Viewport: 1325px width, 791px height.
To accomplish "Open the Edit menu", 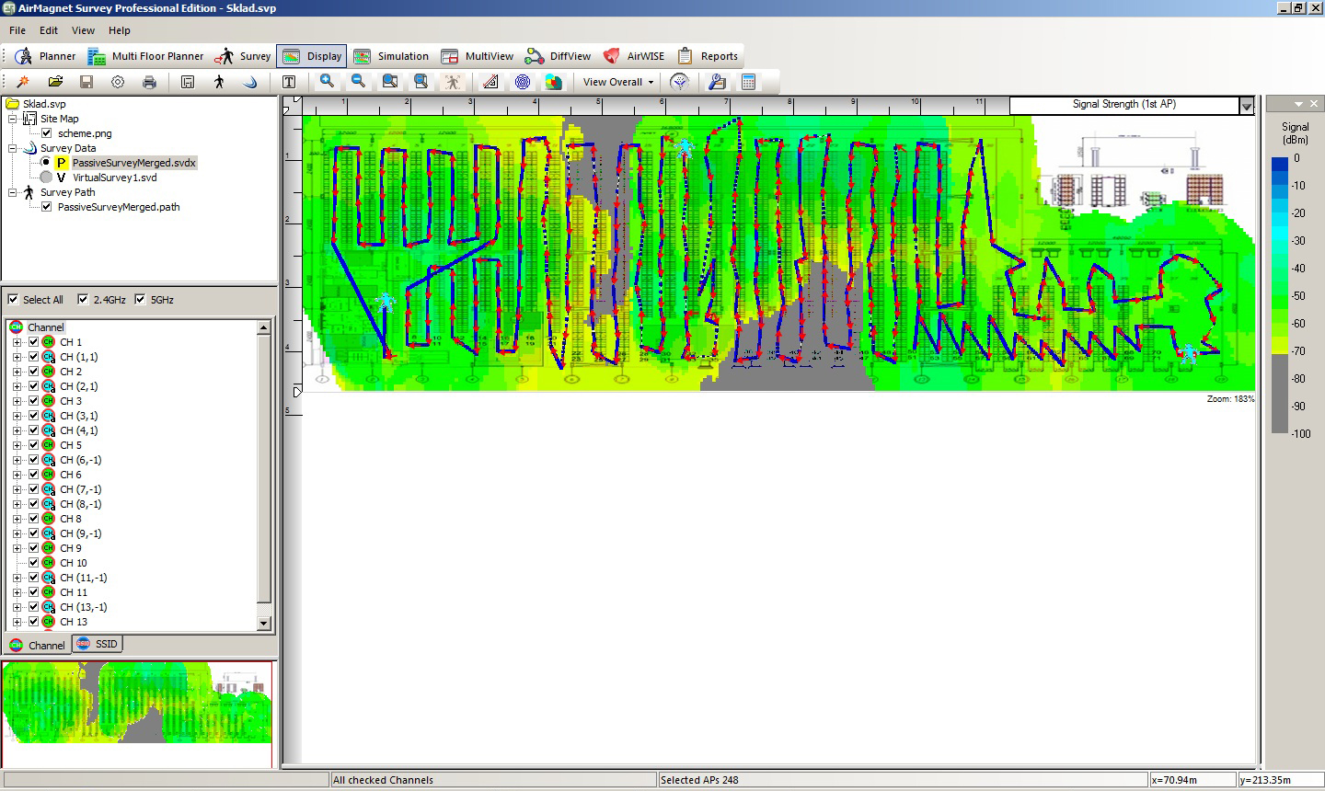I will 49,30.
